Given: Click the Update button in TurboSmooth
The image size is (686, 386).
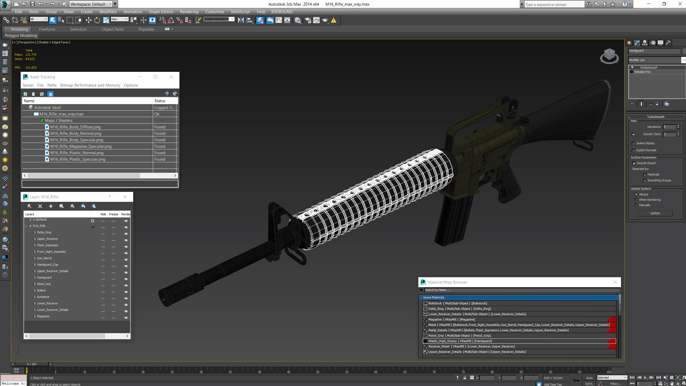Looking at the screenshot, I should (x=655, y=213).
